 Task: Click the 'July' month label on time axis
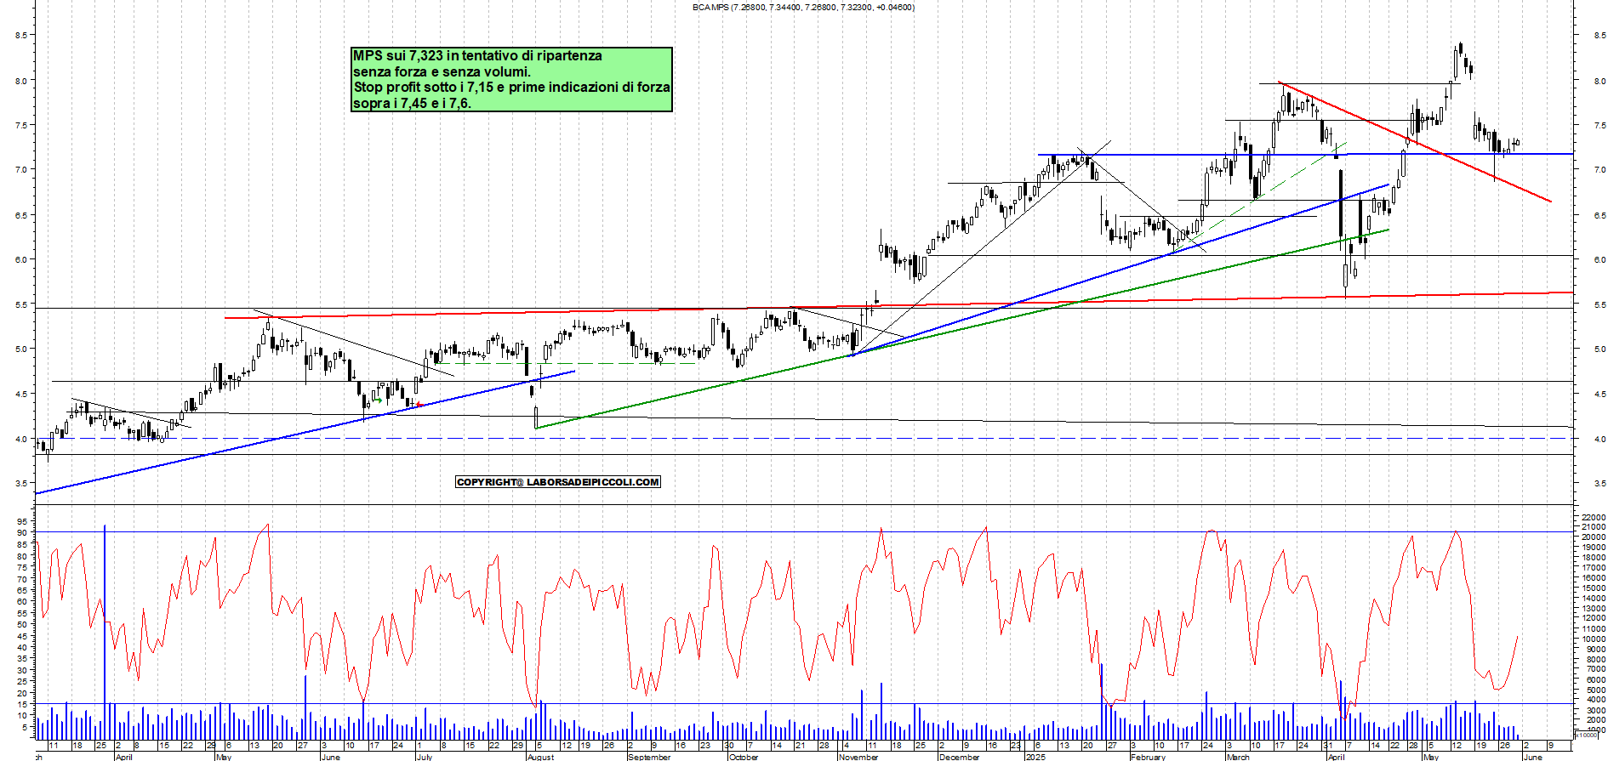coord(425,757)
